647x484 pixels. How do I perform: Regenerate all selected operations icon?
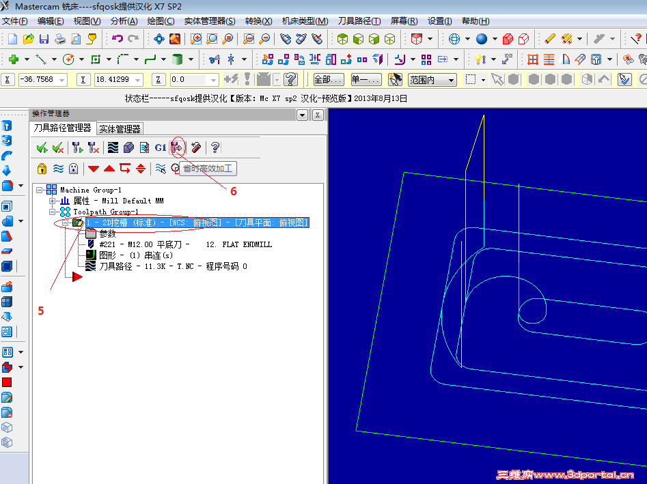[78, 147]
